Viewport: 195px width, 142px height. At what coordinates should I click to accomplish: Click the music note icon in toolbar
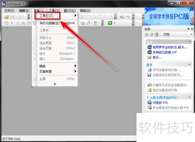tap(89, 23)
